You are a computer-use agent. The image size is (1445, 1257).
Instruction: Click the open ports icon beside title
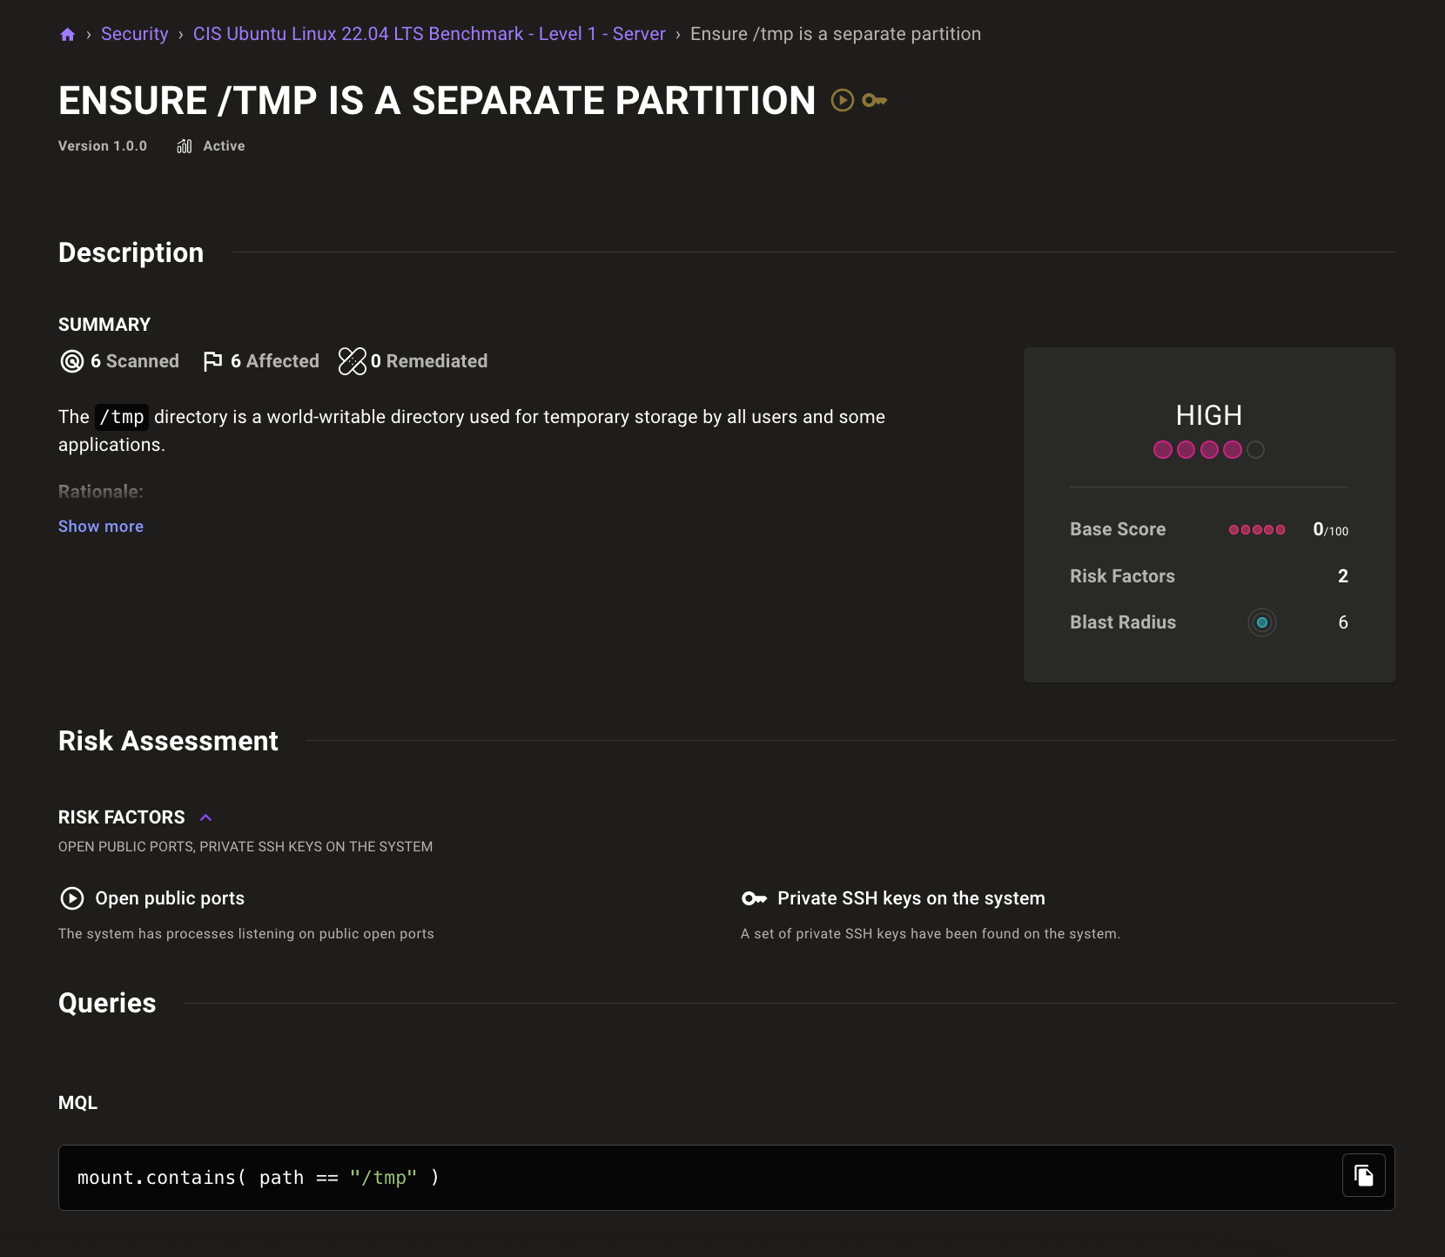click(x=842, y=101)
